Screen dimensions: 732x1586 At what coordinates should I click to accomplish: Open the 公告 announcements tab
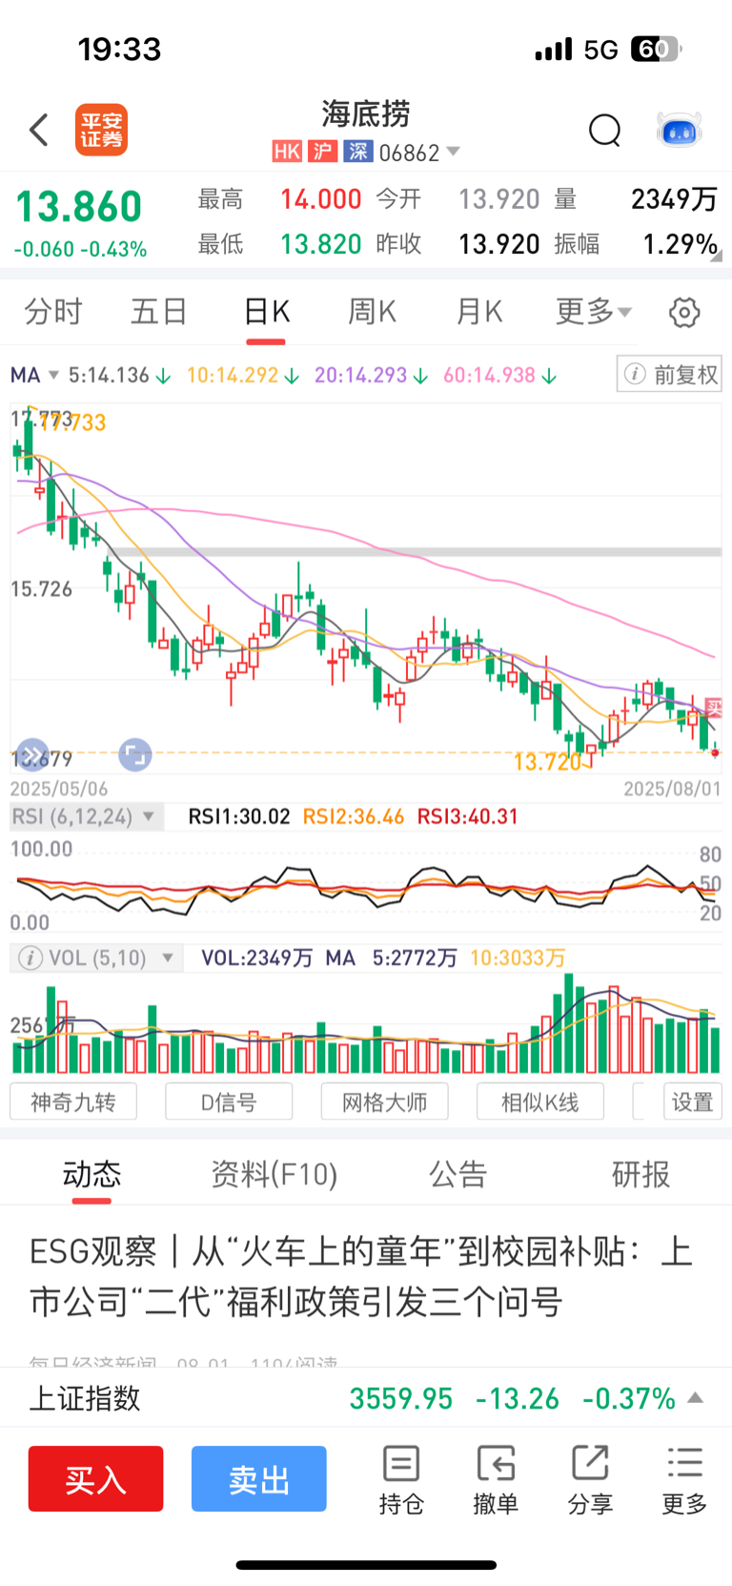click(457, 1174)
